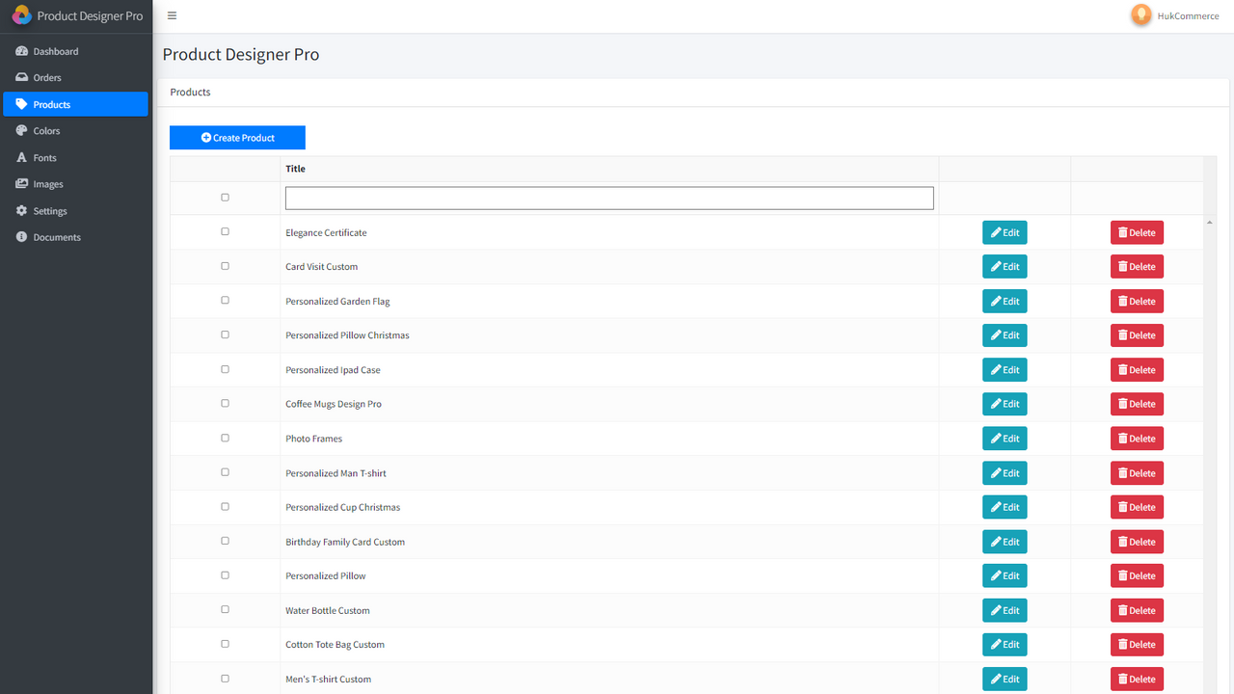Screen dimensions: 1234x694
Task: Select the Colors palette icon
Action: coord(21,130)
